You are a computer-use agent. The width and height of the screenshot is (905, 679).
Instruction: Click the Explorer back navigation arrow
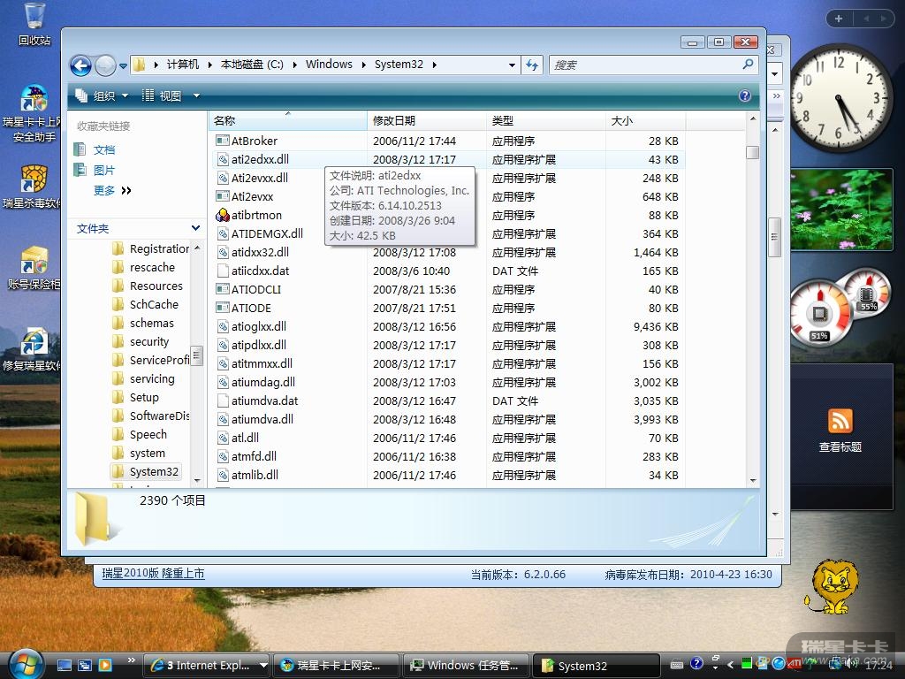80,65
